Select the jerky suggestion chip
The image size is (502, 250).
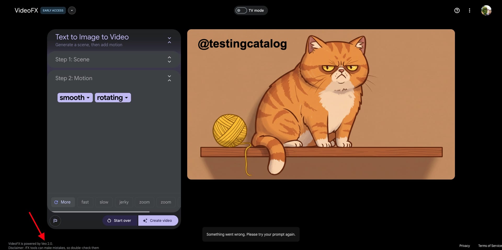(124, 202)
